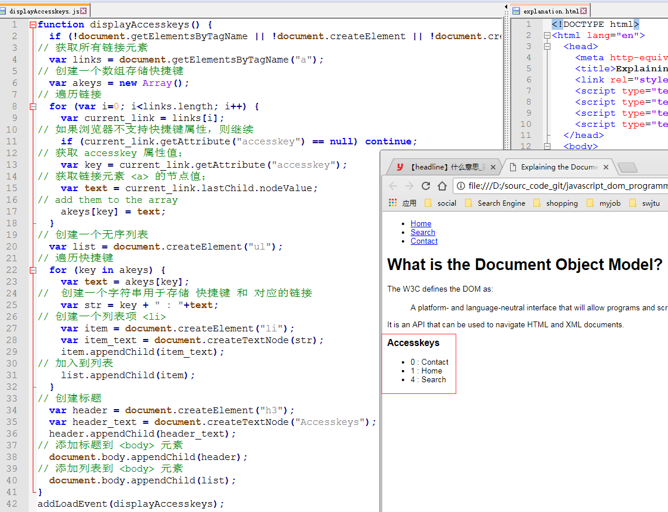668x512 pixels.
Task: Click the '// add them to the array' comment
Action: [x=108, y=200]
